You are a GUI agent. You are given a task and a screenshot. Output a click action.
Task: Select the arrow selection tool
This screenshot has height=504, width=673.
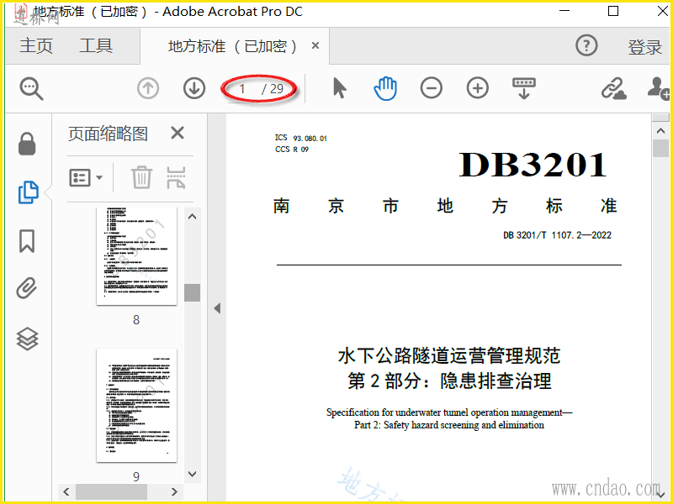tap(340, 88)
